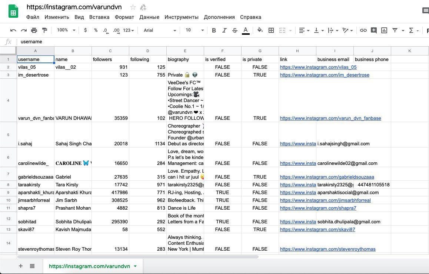Select the followers header cell
The height and width of the screenshot is (274, 429).
click(110, 59)
